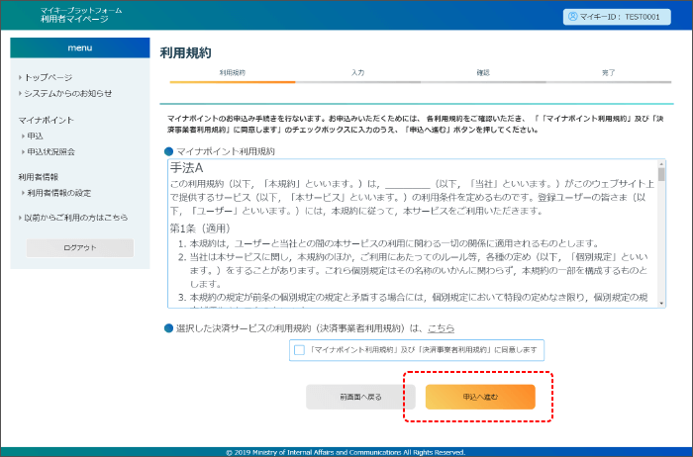This screenshot has width=693, height=457.
Task: Click the terms scrollbar thumb
Action: point(661,174)
